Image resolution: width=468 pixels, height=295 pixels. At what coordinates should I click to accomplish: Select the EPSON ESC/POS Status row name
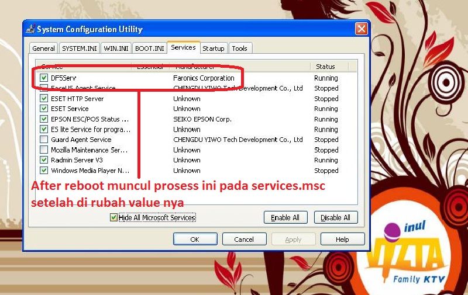[x=90, y=119]
